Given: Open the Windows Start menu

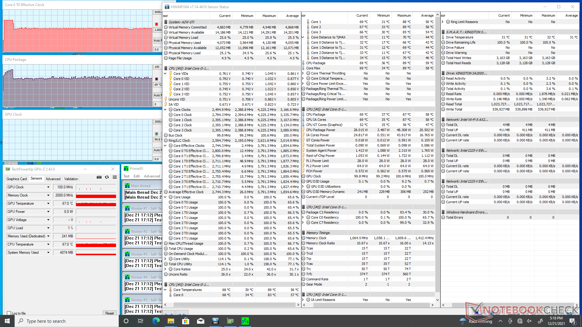Looking at the screenshot, I should (7, 321).
